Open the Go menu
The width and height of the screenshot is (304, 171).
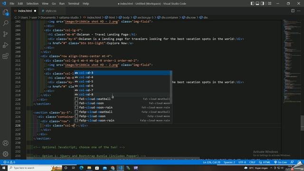pos(54,3)
